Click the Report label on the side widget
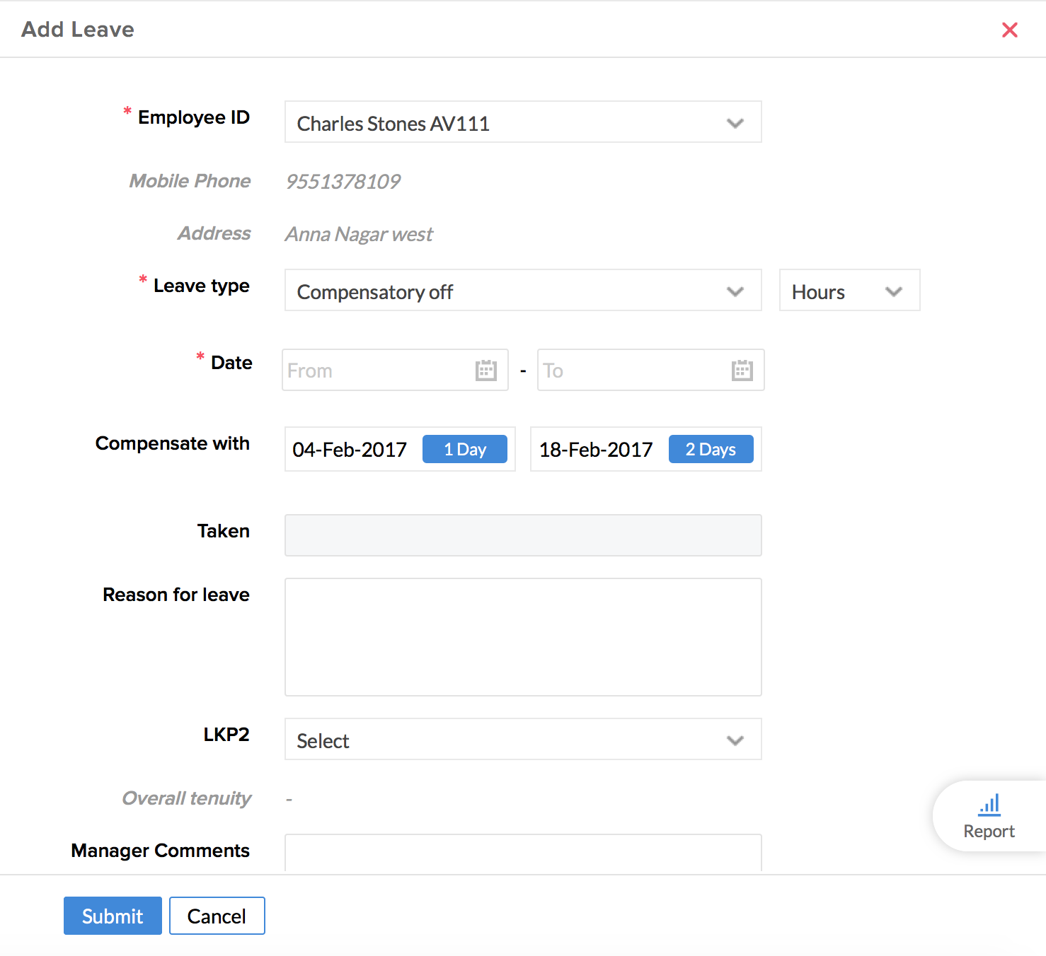Image resolution: width=1046 pixels, height=956 pixels. coord(989,832)
